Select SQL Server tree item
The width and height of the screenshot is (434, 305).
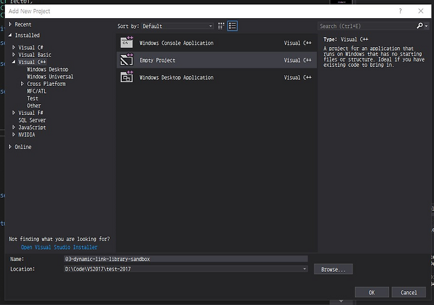click(32, 120)
